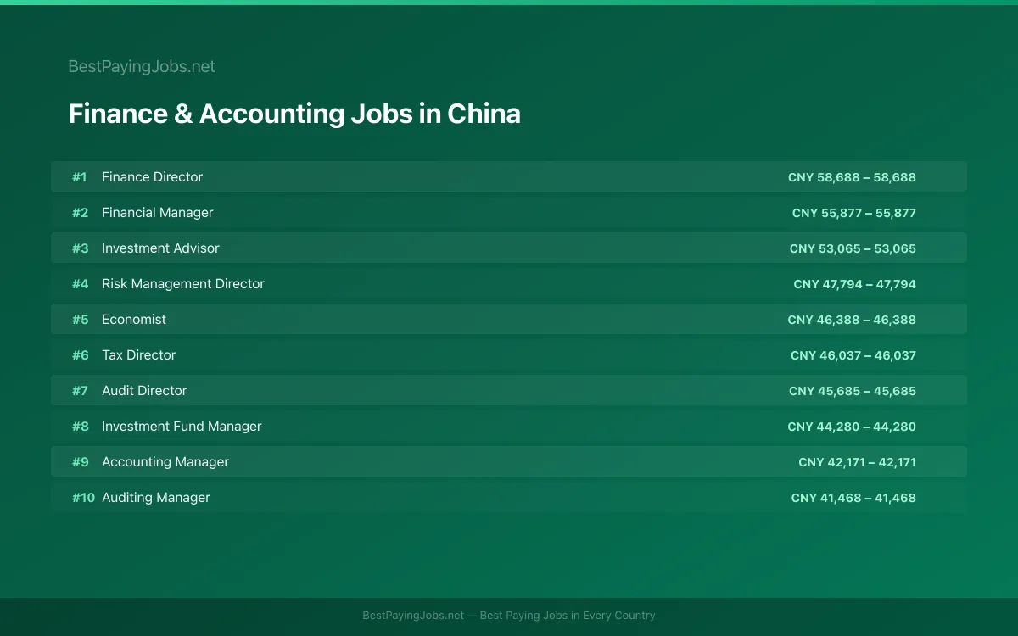Click salary CNY 46,037 – 46,037
Image resolution: width=1018 pixels, height=636 pixels.
tap(853, 355)
